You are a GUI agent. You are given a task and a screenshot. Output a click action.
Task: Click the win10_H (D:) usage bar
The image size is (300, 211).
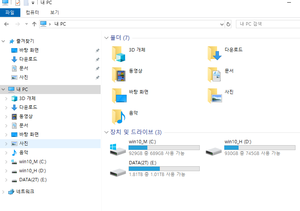[260, 147]
